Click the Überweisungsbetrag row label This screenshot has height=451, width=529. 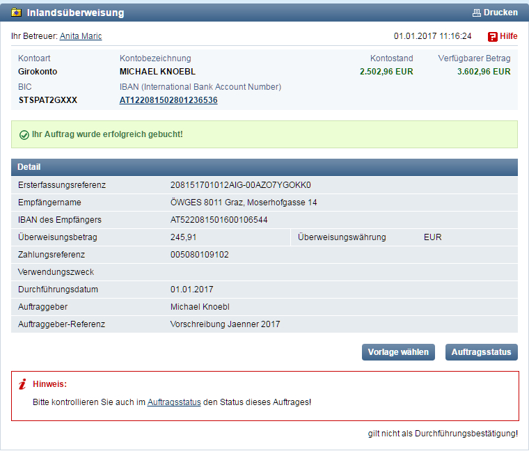[x=58, y=237]
